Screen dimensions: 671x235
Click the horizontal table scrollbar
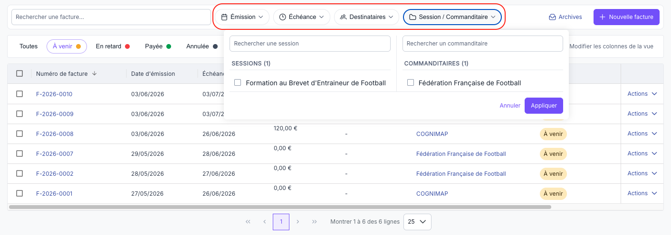tap(280, 207)
